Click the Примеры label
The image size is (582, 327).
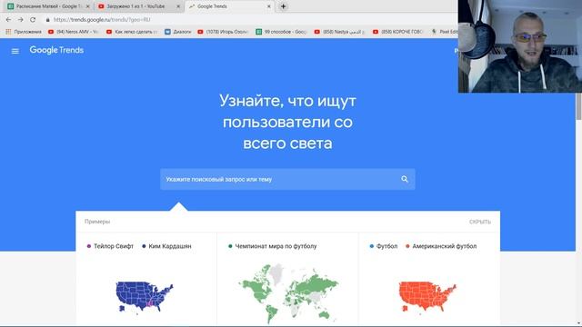coord(97,222)
